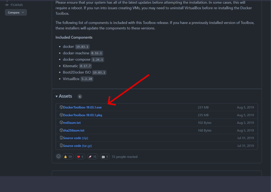Click Jul 31, 2019 date for Source code (tar.gz)

point(245,146)
